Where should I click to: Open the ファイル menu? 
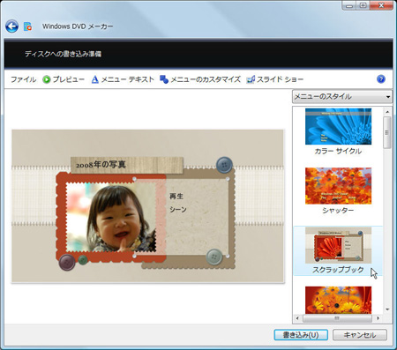click(x=24, y=79)
